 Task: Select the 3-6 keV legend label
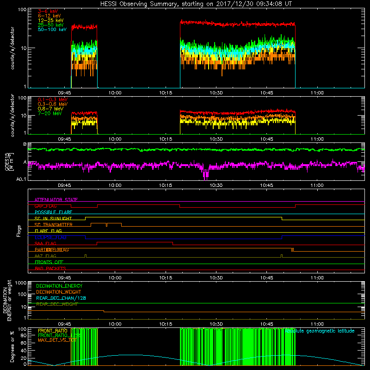(x=48, y=11)
